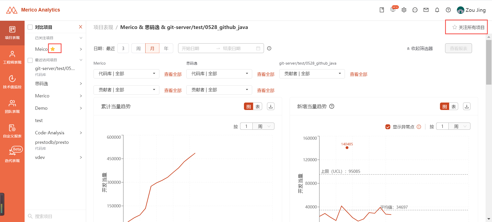The height and width of the screenshot is (222, 492).
Task: Select 月 date unit
Action: click(x=152, y=48)
